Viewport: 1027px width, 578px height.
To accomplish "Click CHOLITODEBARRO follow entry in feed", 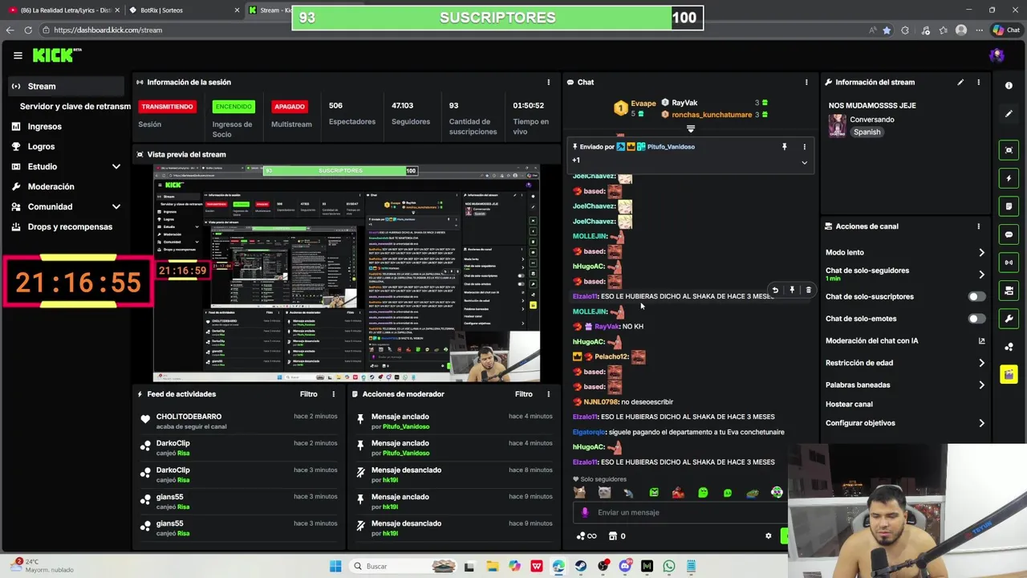I will 239,421.
